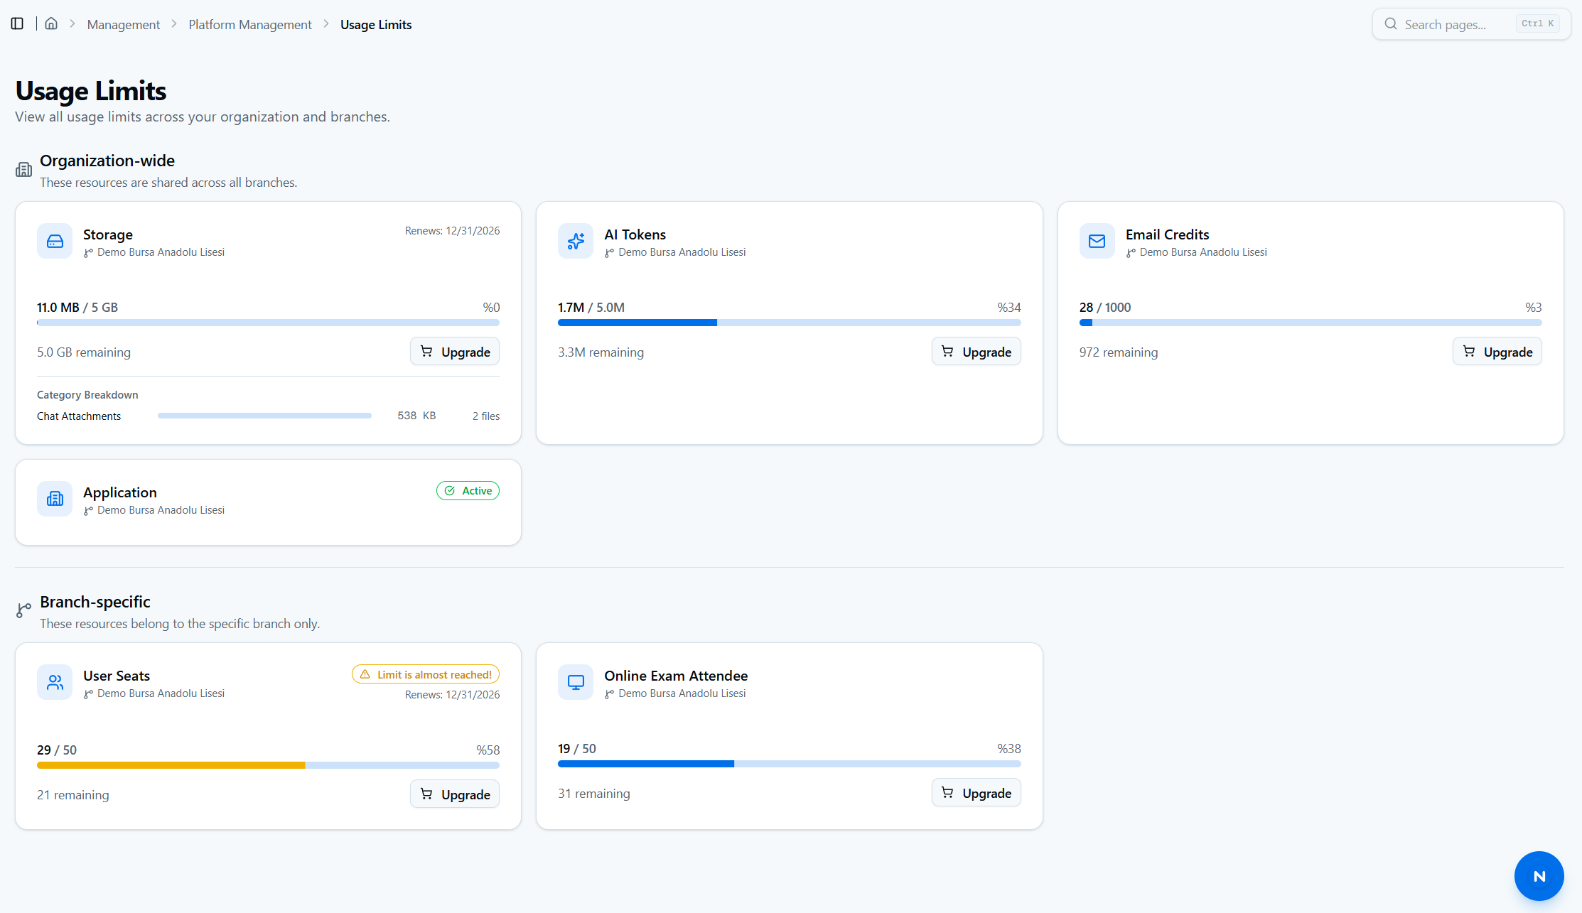Screen dimensions: 1582x913
Task: Click the Email Credits card title
Action: [x=1167, y=234]
